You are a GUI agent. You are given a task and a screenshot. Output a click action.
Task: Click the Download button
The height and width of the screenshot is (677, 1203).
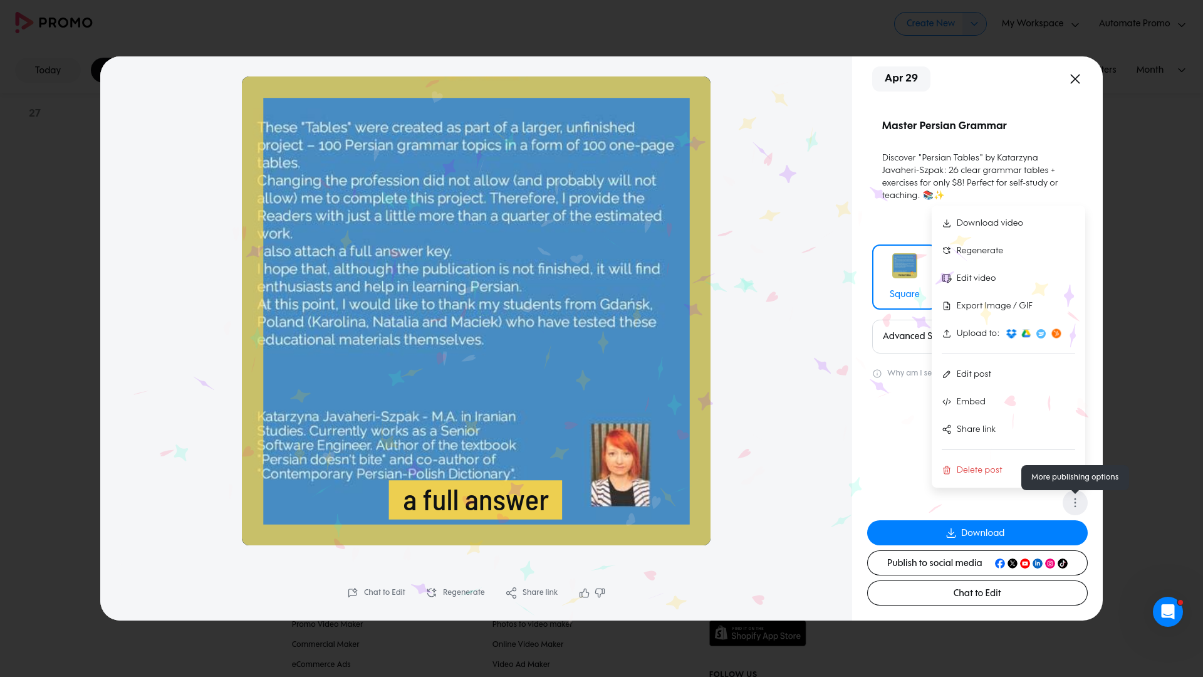[x=977, y=533]
